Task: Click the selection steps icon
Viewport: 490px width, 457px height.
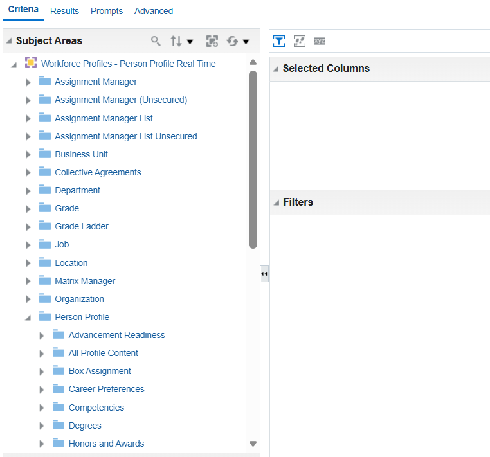Action: [300, 41]
